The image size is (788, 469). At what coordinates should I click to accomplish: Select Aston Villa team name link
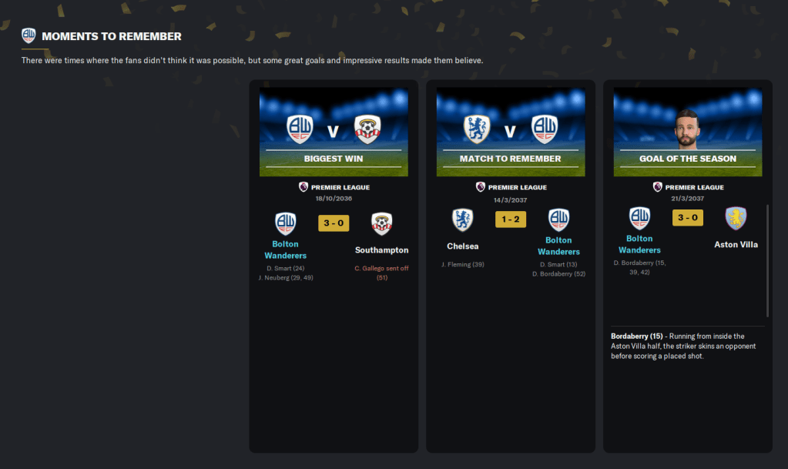[x=736, y=245]
